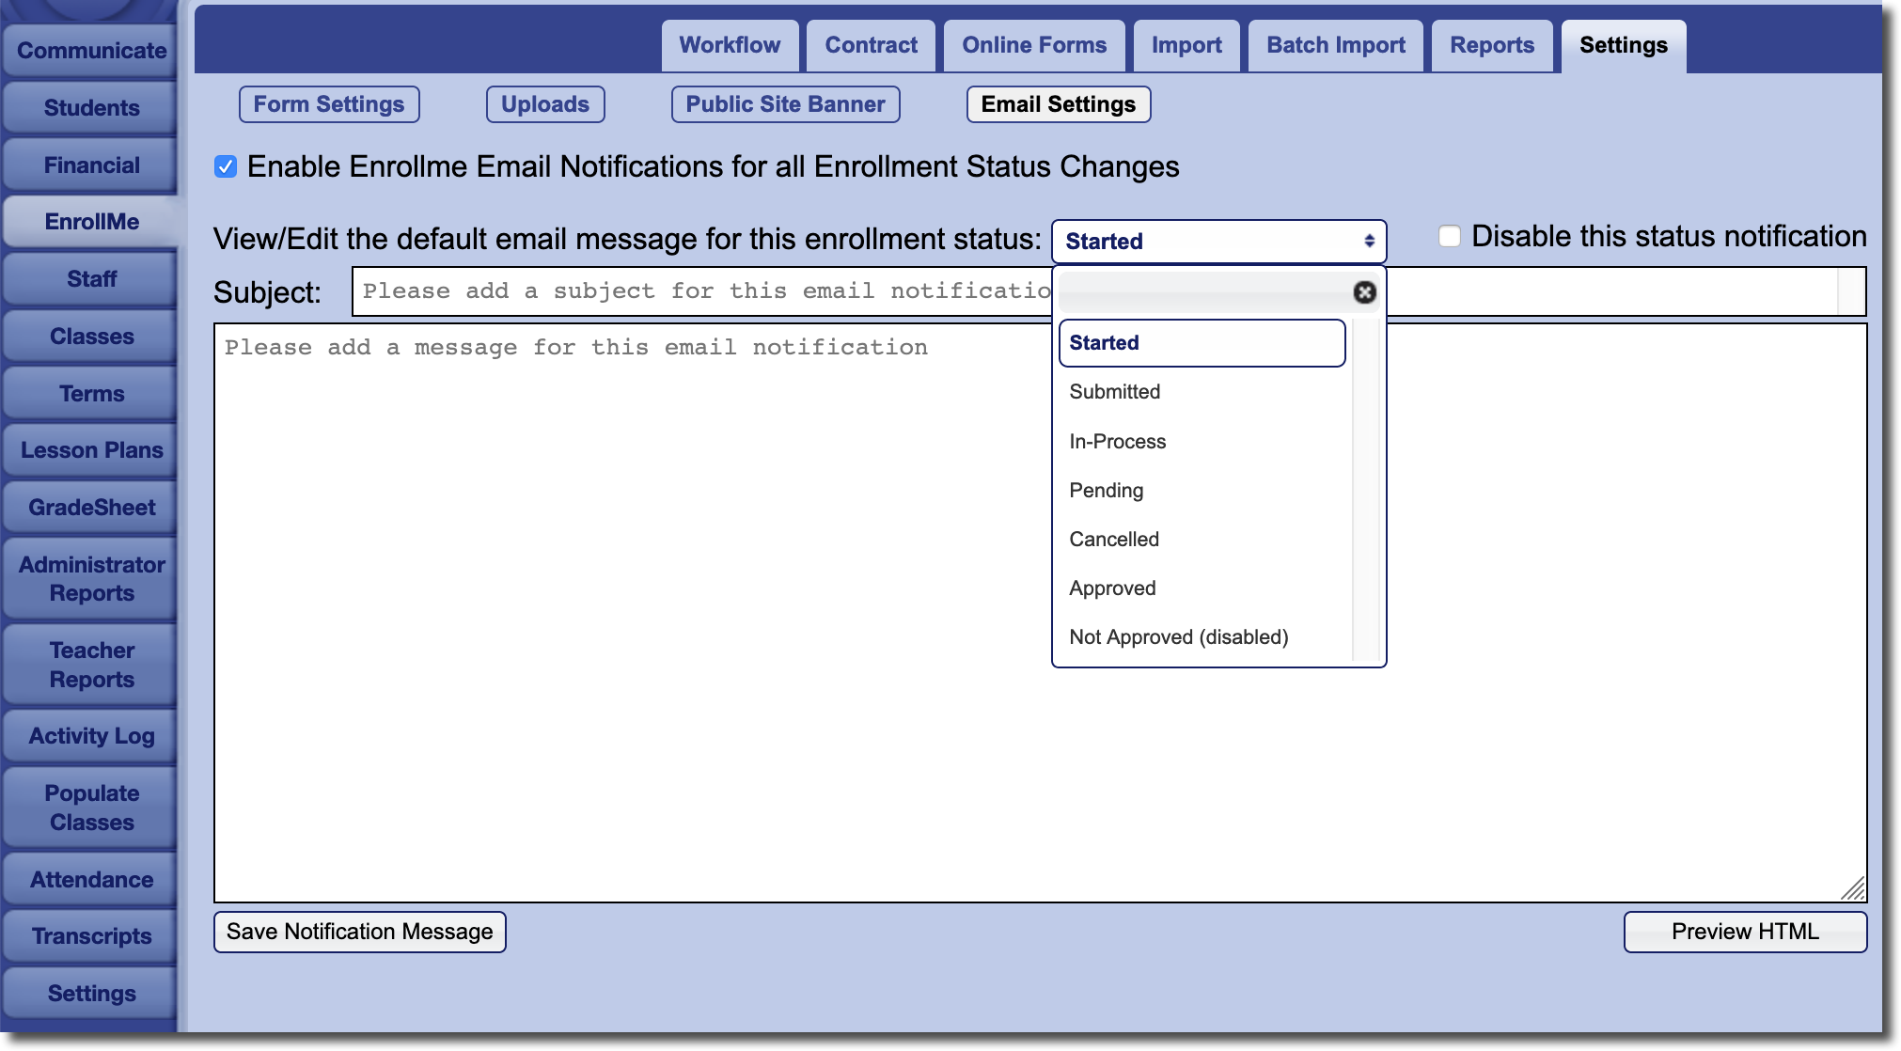
Task: Open GradeSheet in the sidebar
Action: click(91, 508)
